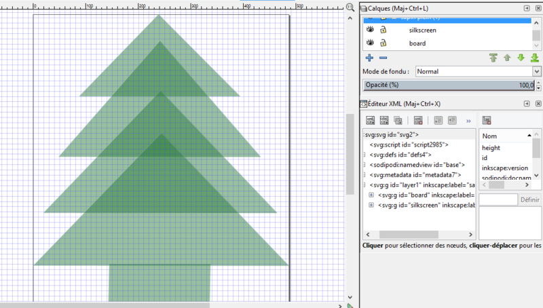Lock the silkscreen layer

pos(383,31)
